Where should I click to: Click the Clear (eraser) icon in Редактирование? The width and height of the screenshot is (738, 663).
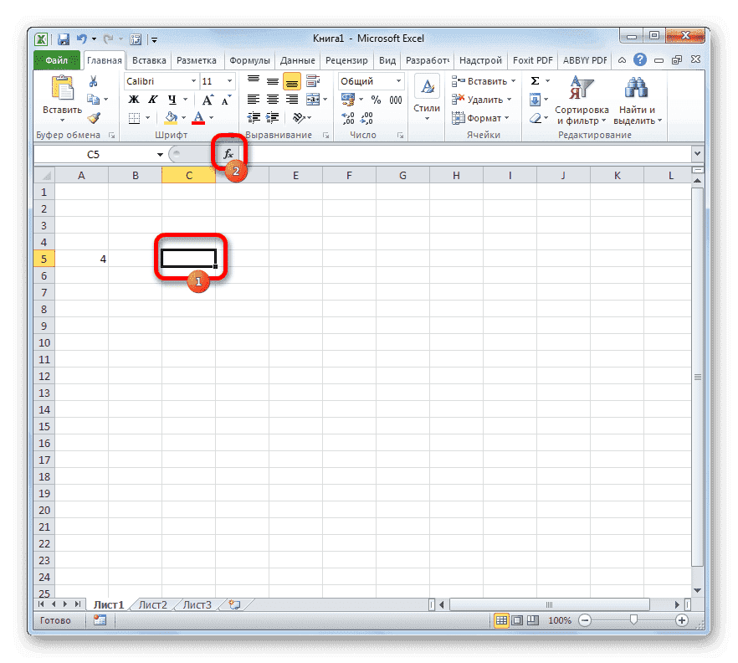(536, 118)
